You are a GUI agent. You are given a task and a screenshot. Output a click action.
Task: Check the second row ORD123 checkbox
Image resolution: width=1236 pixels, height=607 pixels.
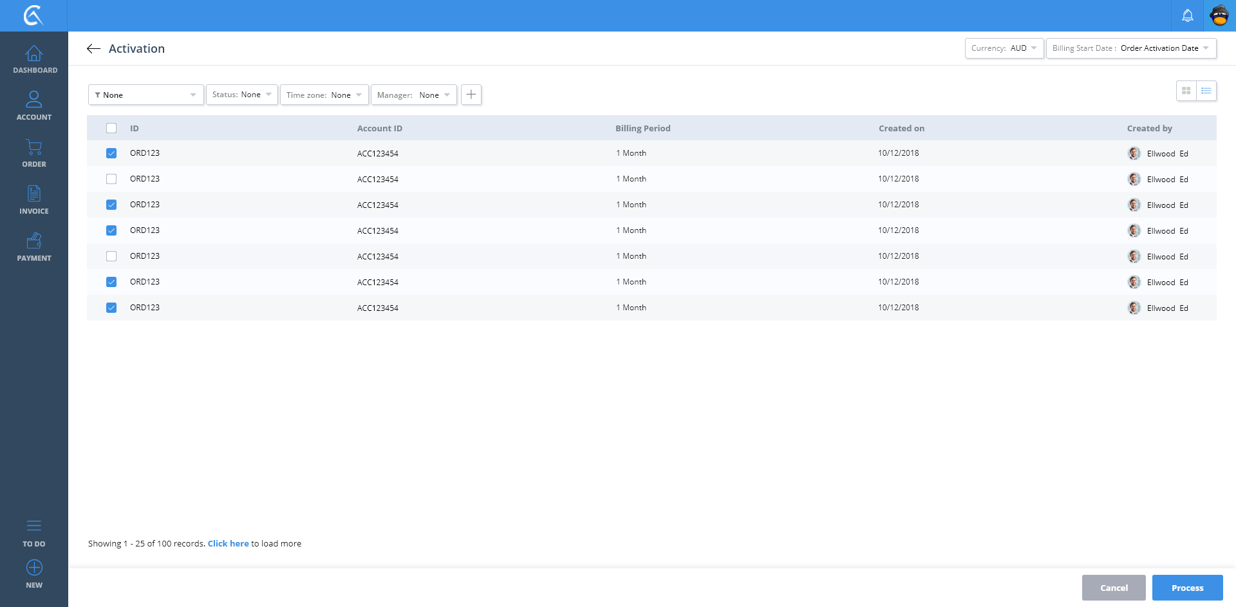point(111,179)
